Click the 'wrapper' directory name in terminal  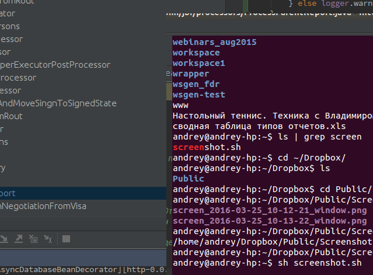191,74
